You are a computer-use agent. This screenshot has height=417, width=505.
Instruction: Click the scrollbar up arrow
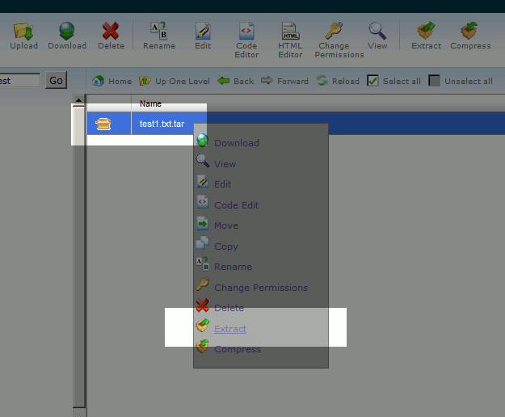78,100
